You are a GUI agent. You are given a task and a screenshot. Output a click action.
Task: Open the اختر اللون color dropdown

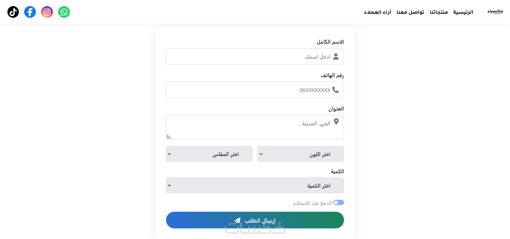point(301,154)
